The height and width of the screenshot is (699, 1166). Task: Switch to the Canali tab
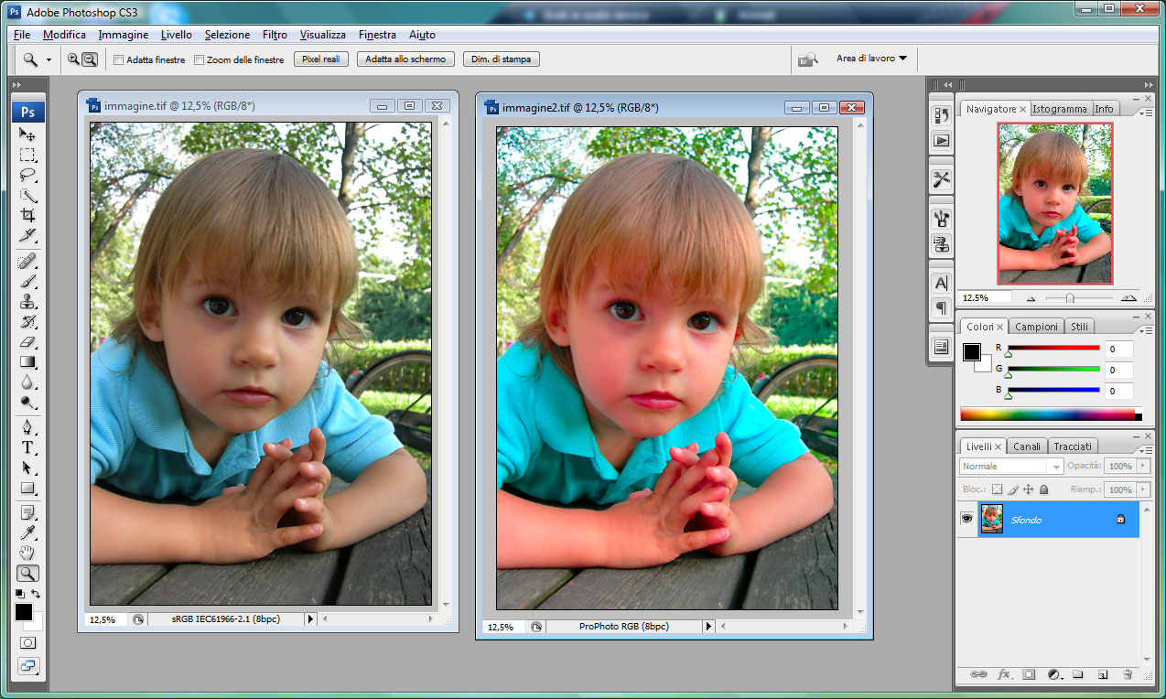point(1027,446)
